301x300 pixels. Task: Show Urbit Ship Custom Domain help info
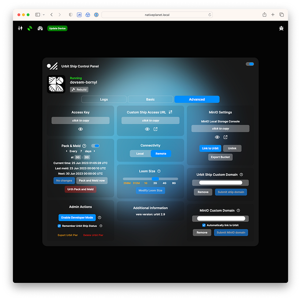(241, 175)
